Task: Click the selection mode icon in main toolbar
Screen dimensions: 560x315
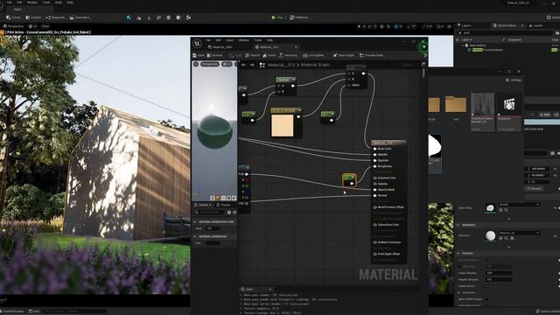Action: point(129,17)
